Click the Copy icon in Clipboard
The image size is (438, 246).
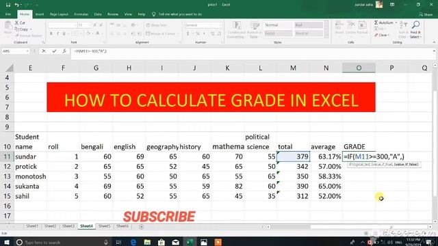[16, 29]
